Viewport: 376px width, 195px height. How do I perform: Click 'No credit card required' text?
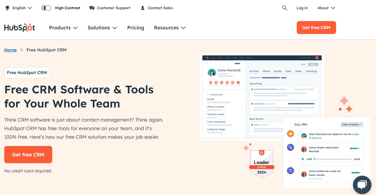point(28,171)
